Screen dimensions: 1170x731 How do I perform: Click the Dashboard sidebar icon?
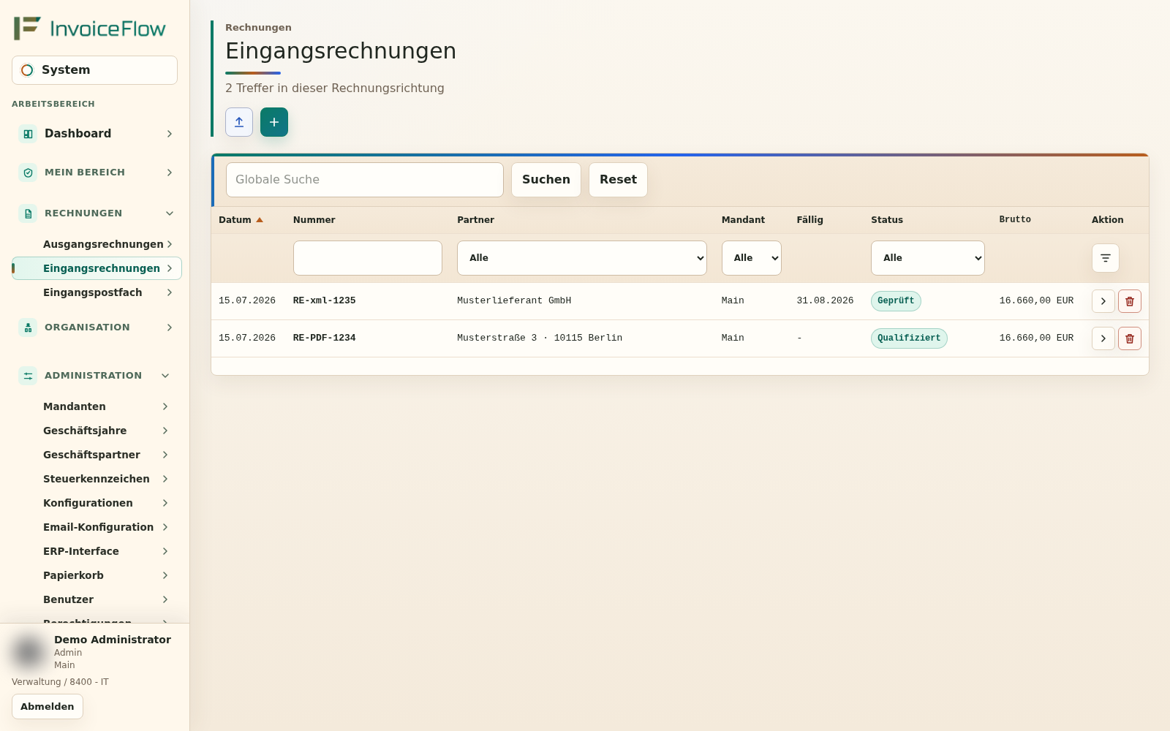28,134
